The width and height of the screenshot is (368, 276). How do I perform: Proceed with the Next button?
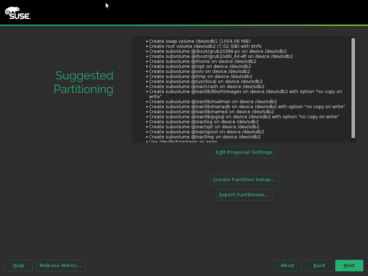tap(349, 266)
